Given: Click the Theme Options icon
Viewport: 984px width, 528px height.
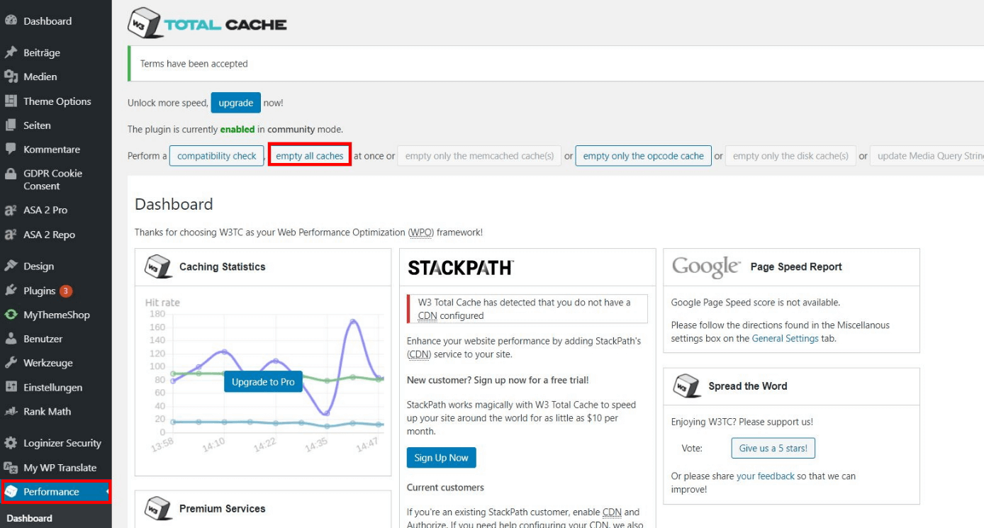Looking at the screenshot, I should tap(11, 101).
